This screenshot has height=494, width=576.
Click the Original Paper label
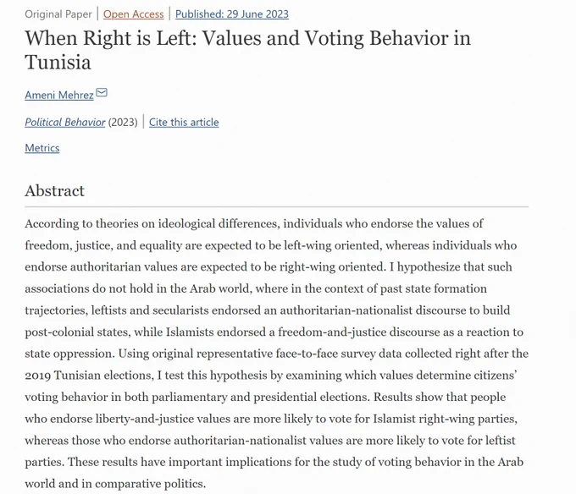58,14
